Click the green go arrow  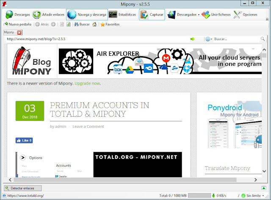(192, 39)
